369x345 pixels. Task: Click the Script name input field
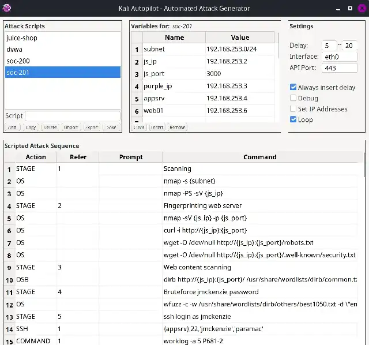pos(72,116)
